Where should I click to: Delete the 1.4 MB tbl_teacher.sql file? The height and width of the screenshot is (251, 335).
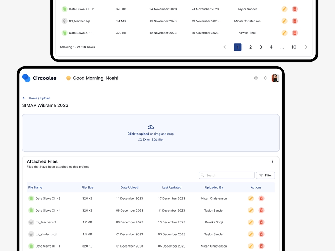[x=295, y=21]
